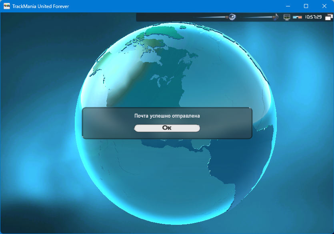
Task: Maximize the TrackMania United Forever window
Action: [x=306, y=6]
